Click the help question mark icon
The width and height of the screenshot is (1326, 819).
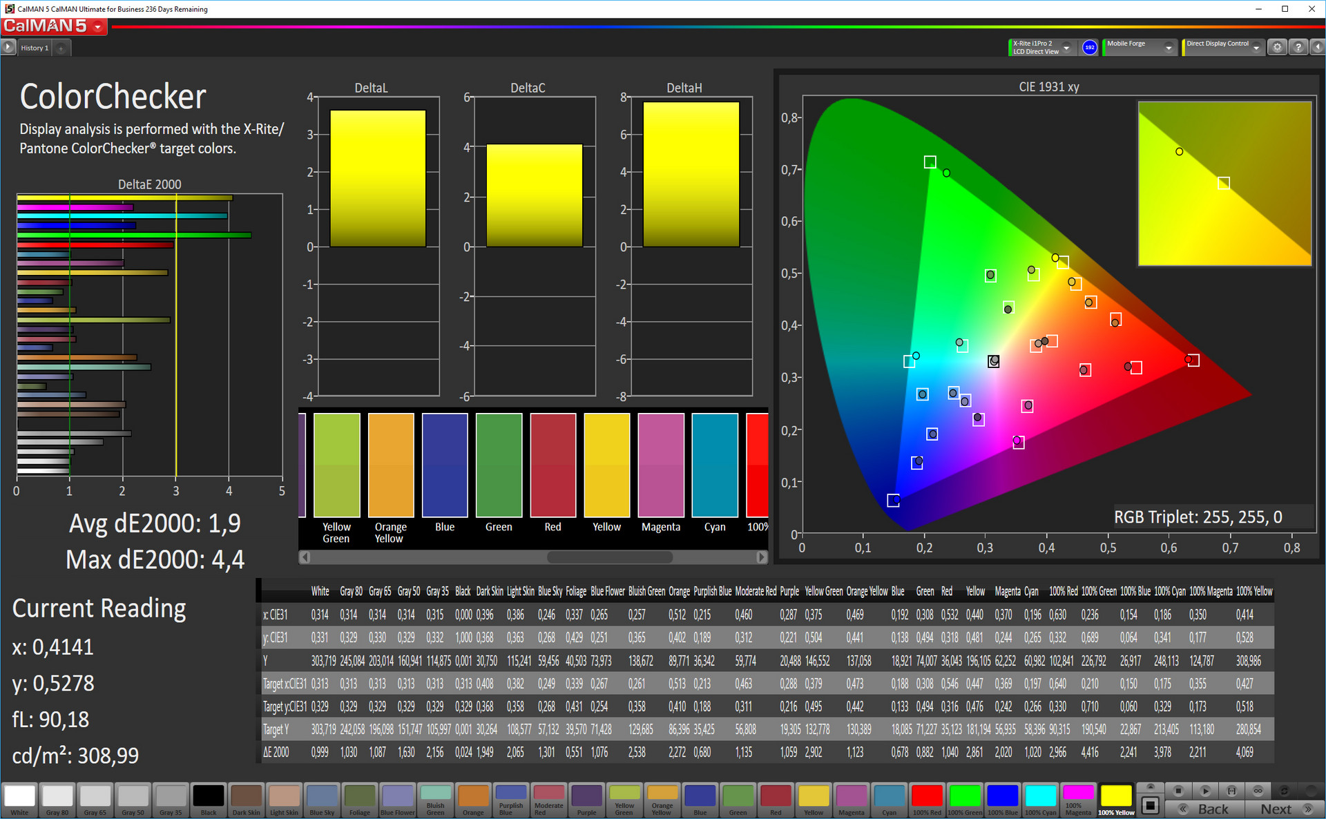pos(1298,47)
